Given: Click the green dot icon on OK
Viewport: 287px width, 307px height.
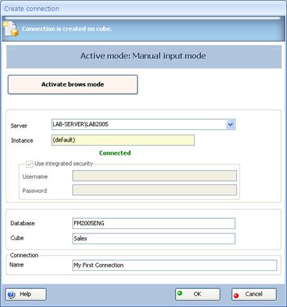Looking at the screenshot, I should tap(180, 293).
